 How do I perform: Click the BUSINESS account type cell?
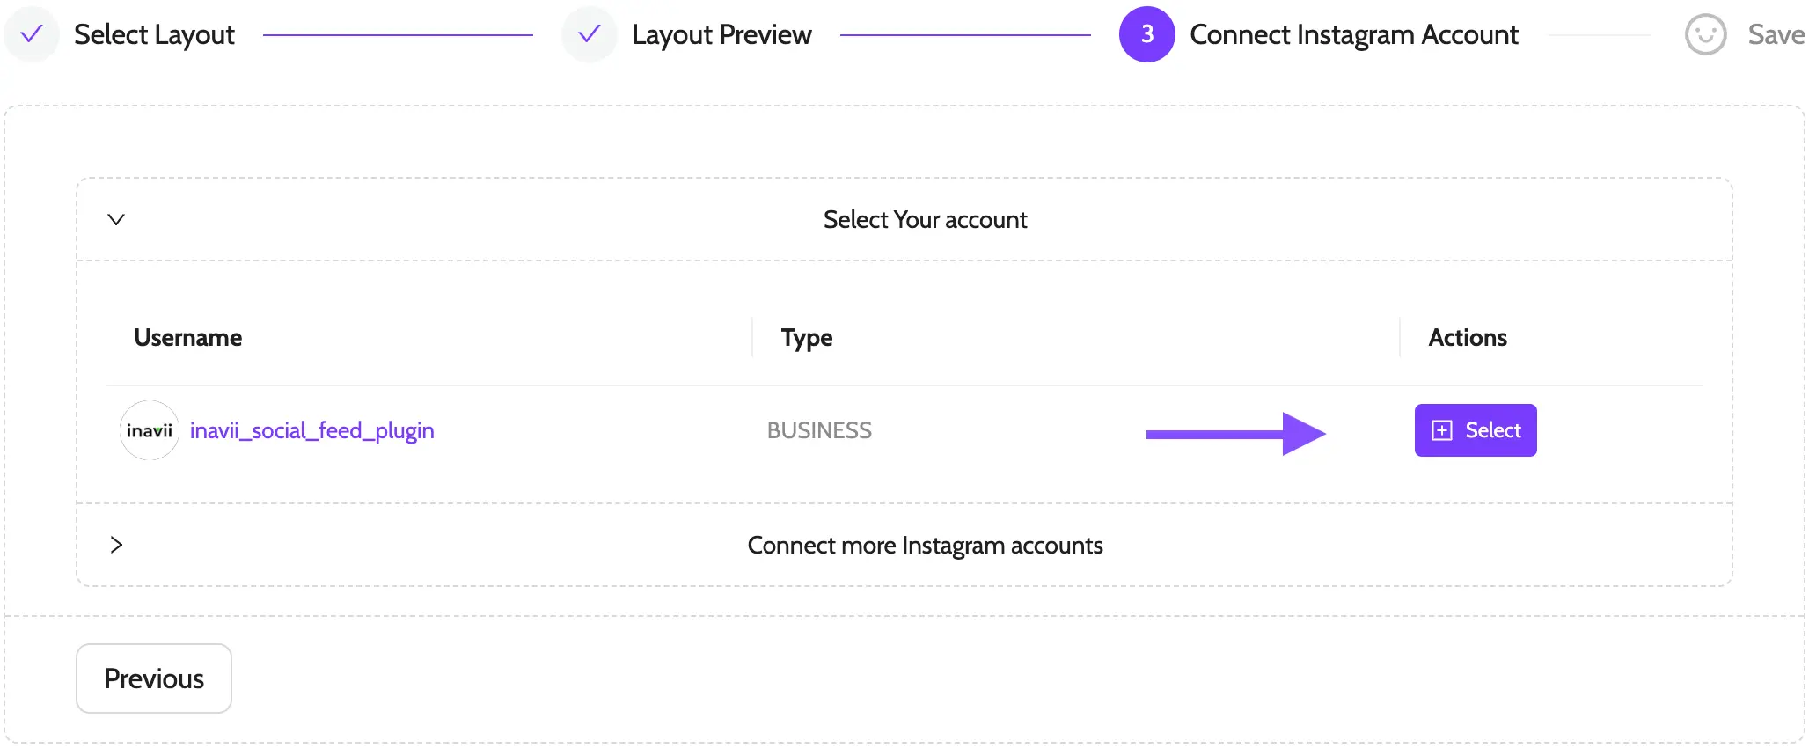[x=819, y=430]
